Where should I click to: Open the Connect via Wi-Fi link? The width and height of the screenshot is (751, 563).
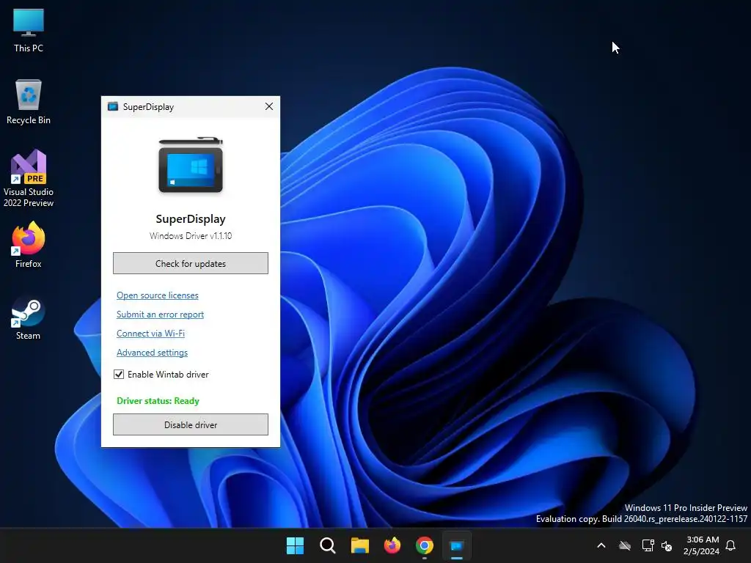(x=150, y=334)
